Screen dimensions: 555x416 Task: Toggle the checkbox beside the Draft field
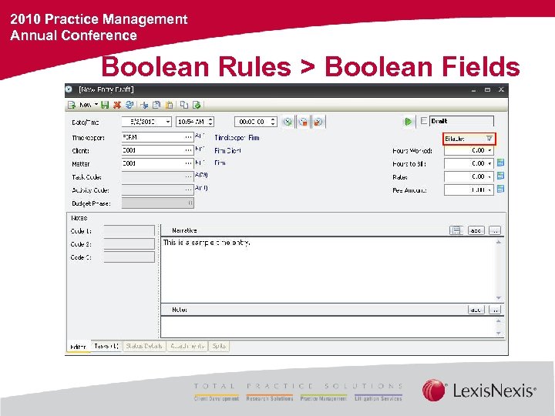coord(424,121)
